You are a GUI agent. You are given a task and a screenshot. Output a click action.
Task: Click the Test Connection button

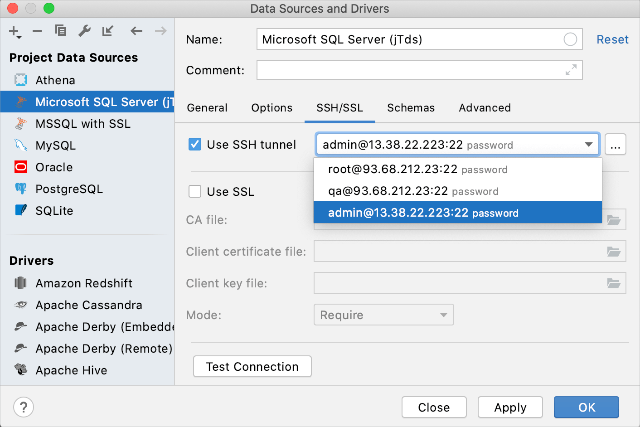click(252, 366)
